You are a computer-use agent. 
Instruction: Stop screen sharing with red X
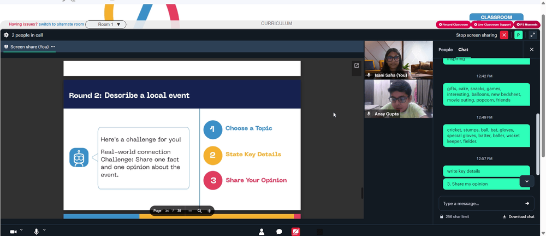(504, 35)
